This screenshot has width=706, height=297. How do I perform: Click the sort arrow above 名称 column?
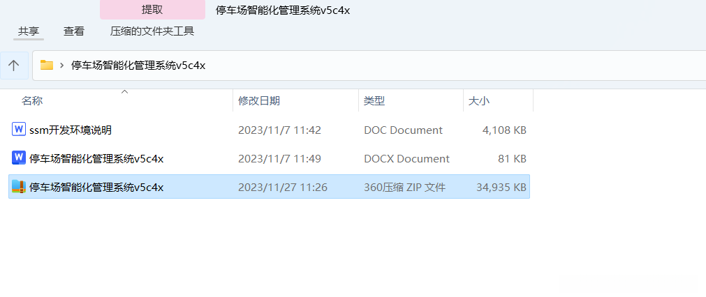tap(125, 91)
